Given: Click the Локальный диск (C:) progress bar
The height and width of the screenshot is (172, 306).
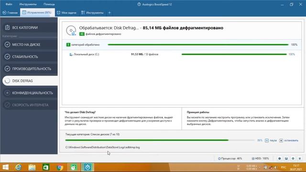Looking at the screenshot, I should pos(234,54).
